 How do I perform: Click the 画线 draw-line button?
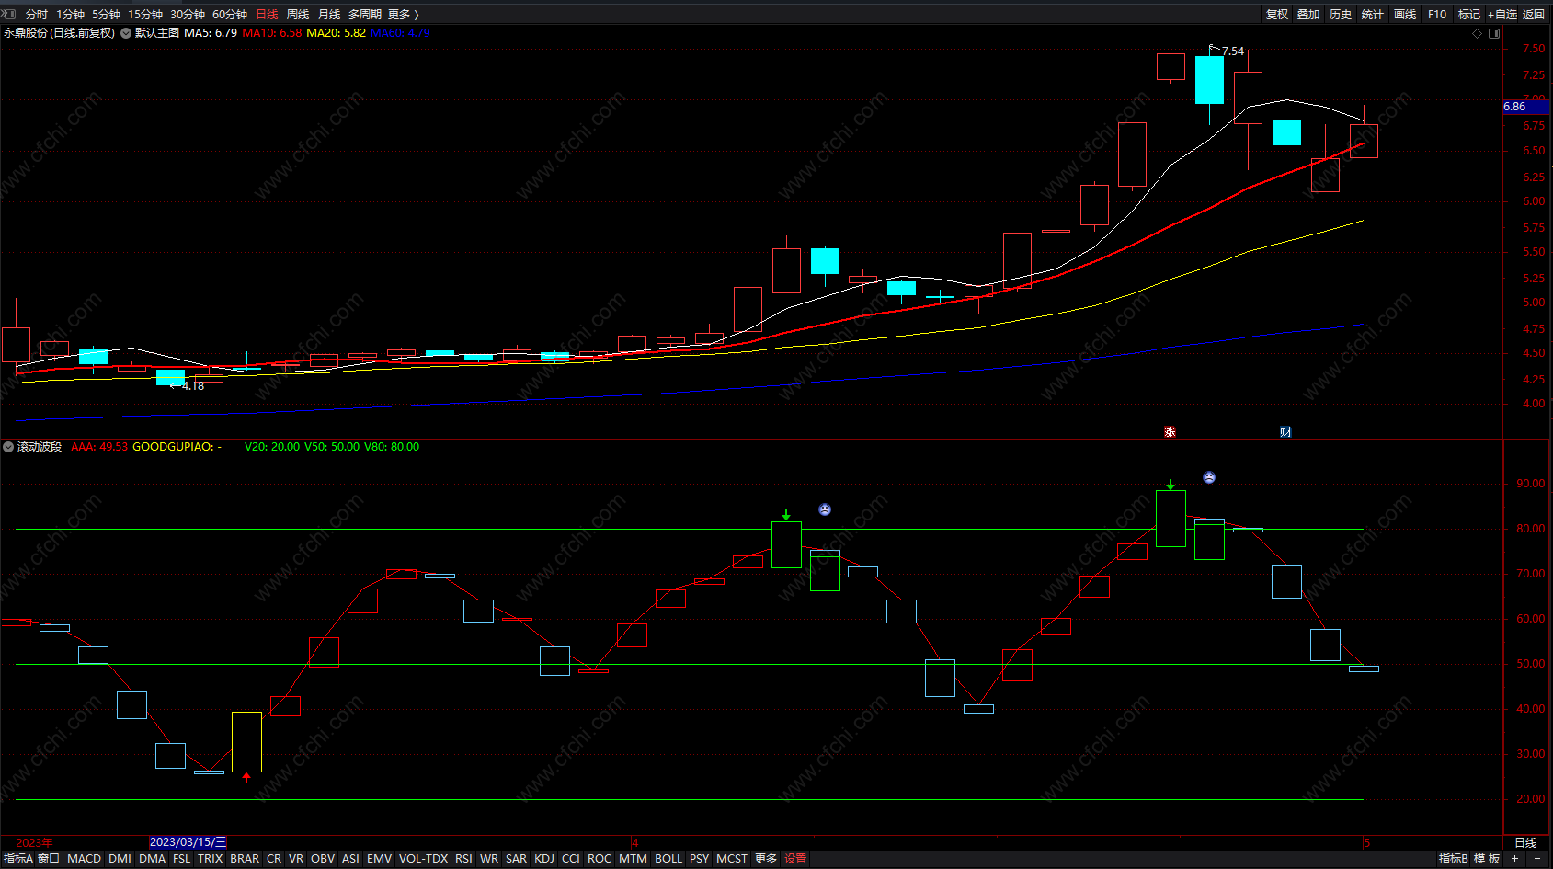[1405, 14]
